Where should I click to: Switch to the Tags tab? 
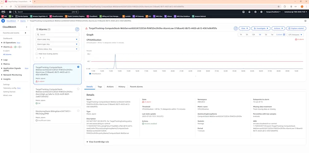click(x=100, y=87)
